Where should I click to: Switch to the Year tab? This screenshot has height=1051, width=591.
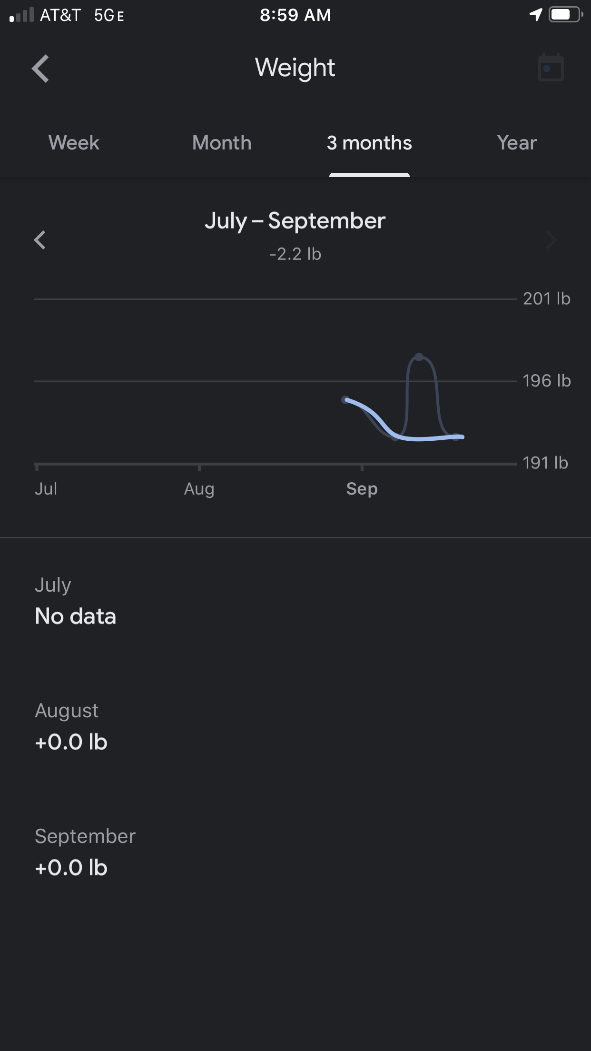click(x=517, y=143)
